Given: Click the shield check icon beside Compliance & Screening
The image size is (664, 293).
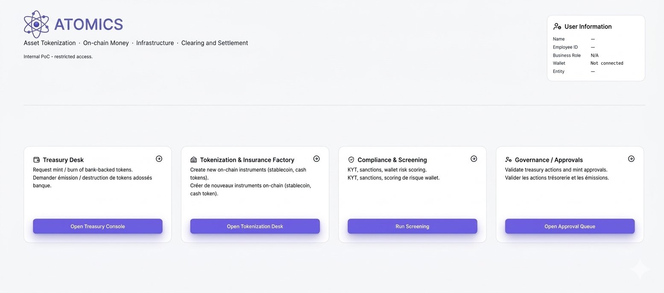Looking at the screenshot, I should point(351,160).
